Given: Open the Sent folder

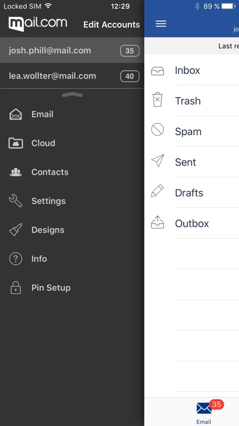Looking at the screenshot, I should 192,162.
